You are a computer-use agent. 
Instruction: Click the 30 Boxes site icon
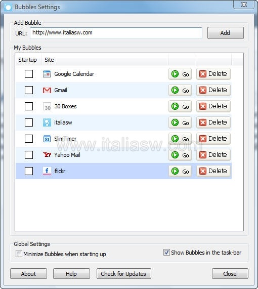(47, 106)
